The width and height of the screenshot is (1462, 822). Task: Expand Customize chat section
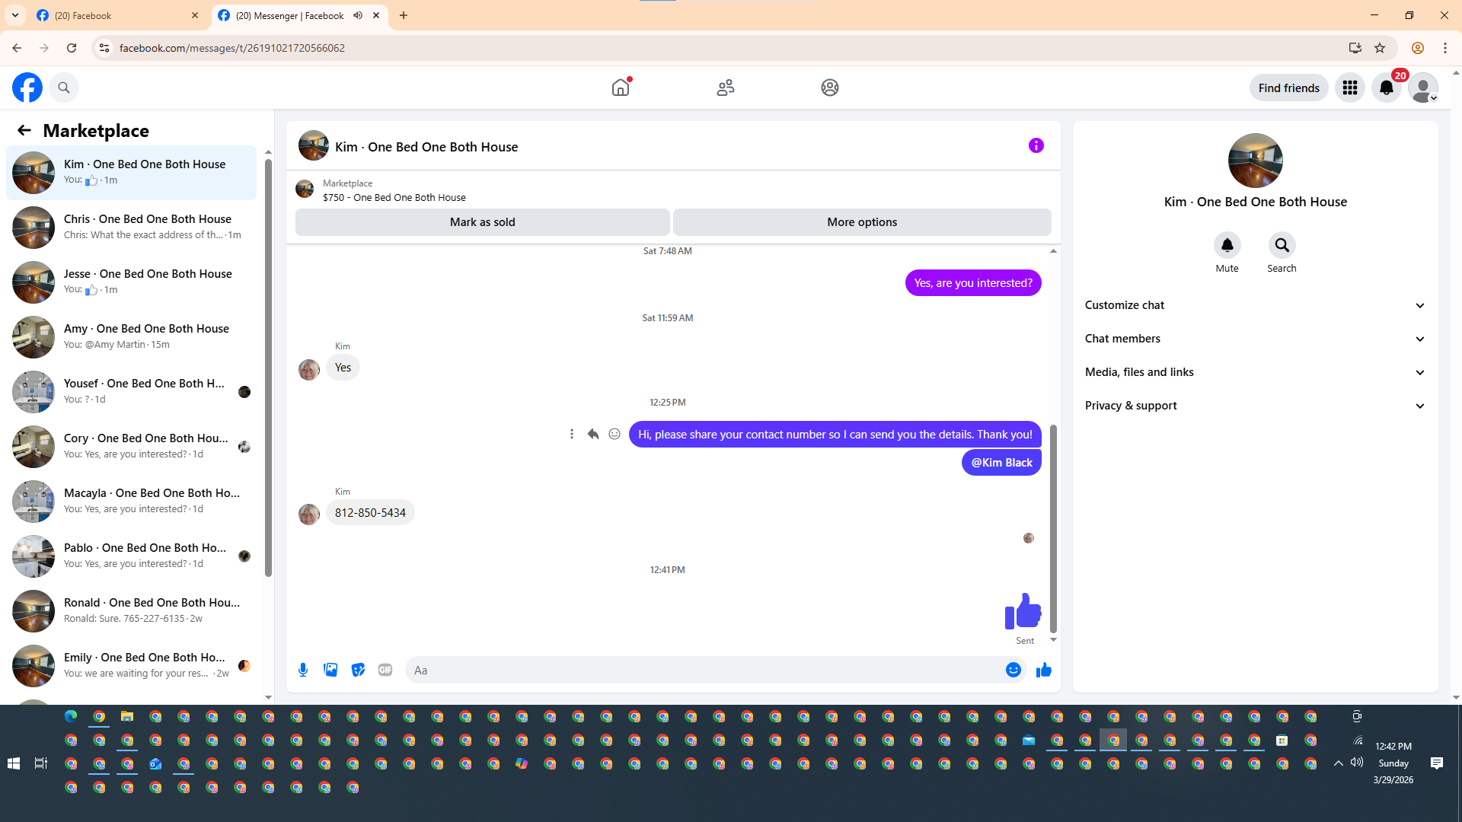pos(1256,305)
